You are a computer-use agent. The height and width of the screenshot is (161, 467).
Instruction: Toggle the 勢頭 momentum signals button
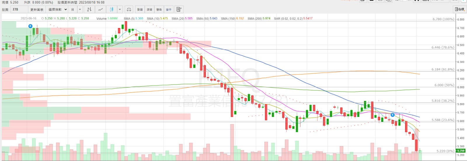pos(140,9)
